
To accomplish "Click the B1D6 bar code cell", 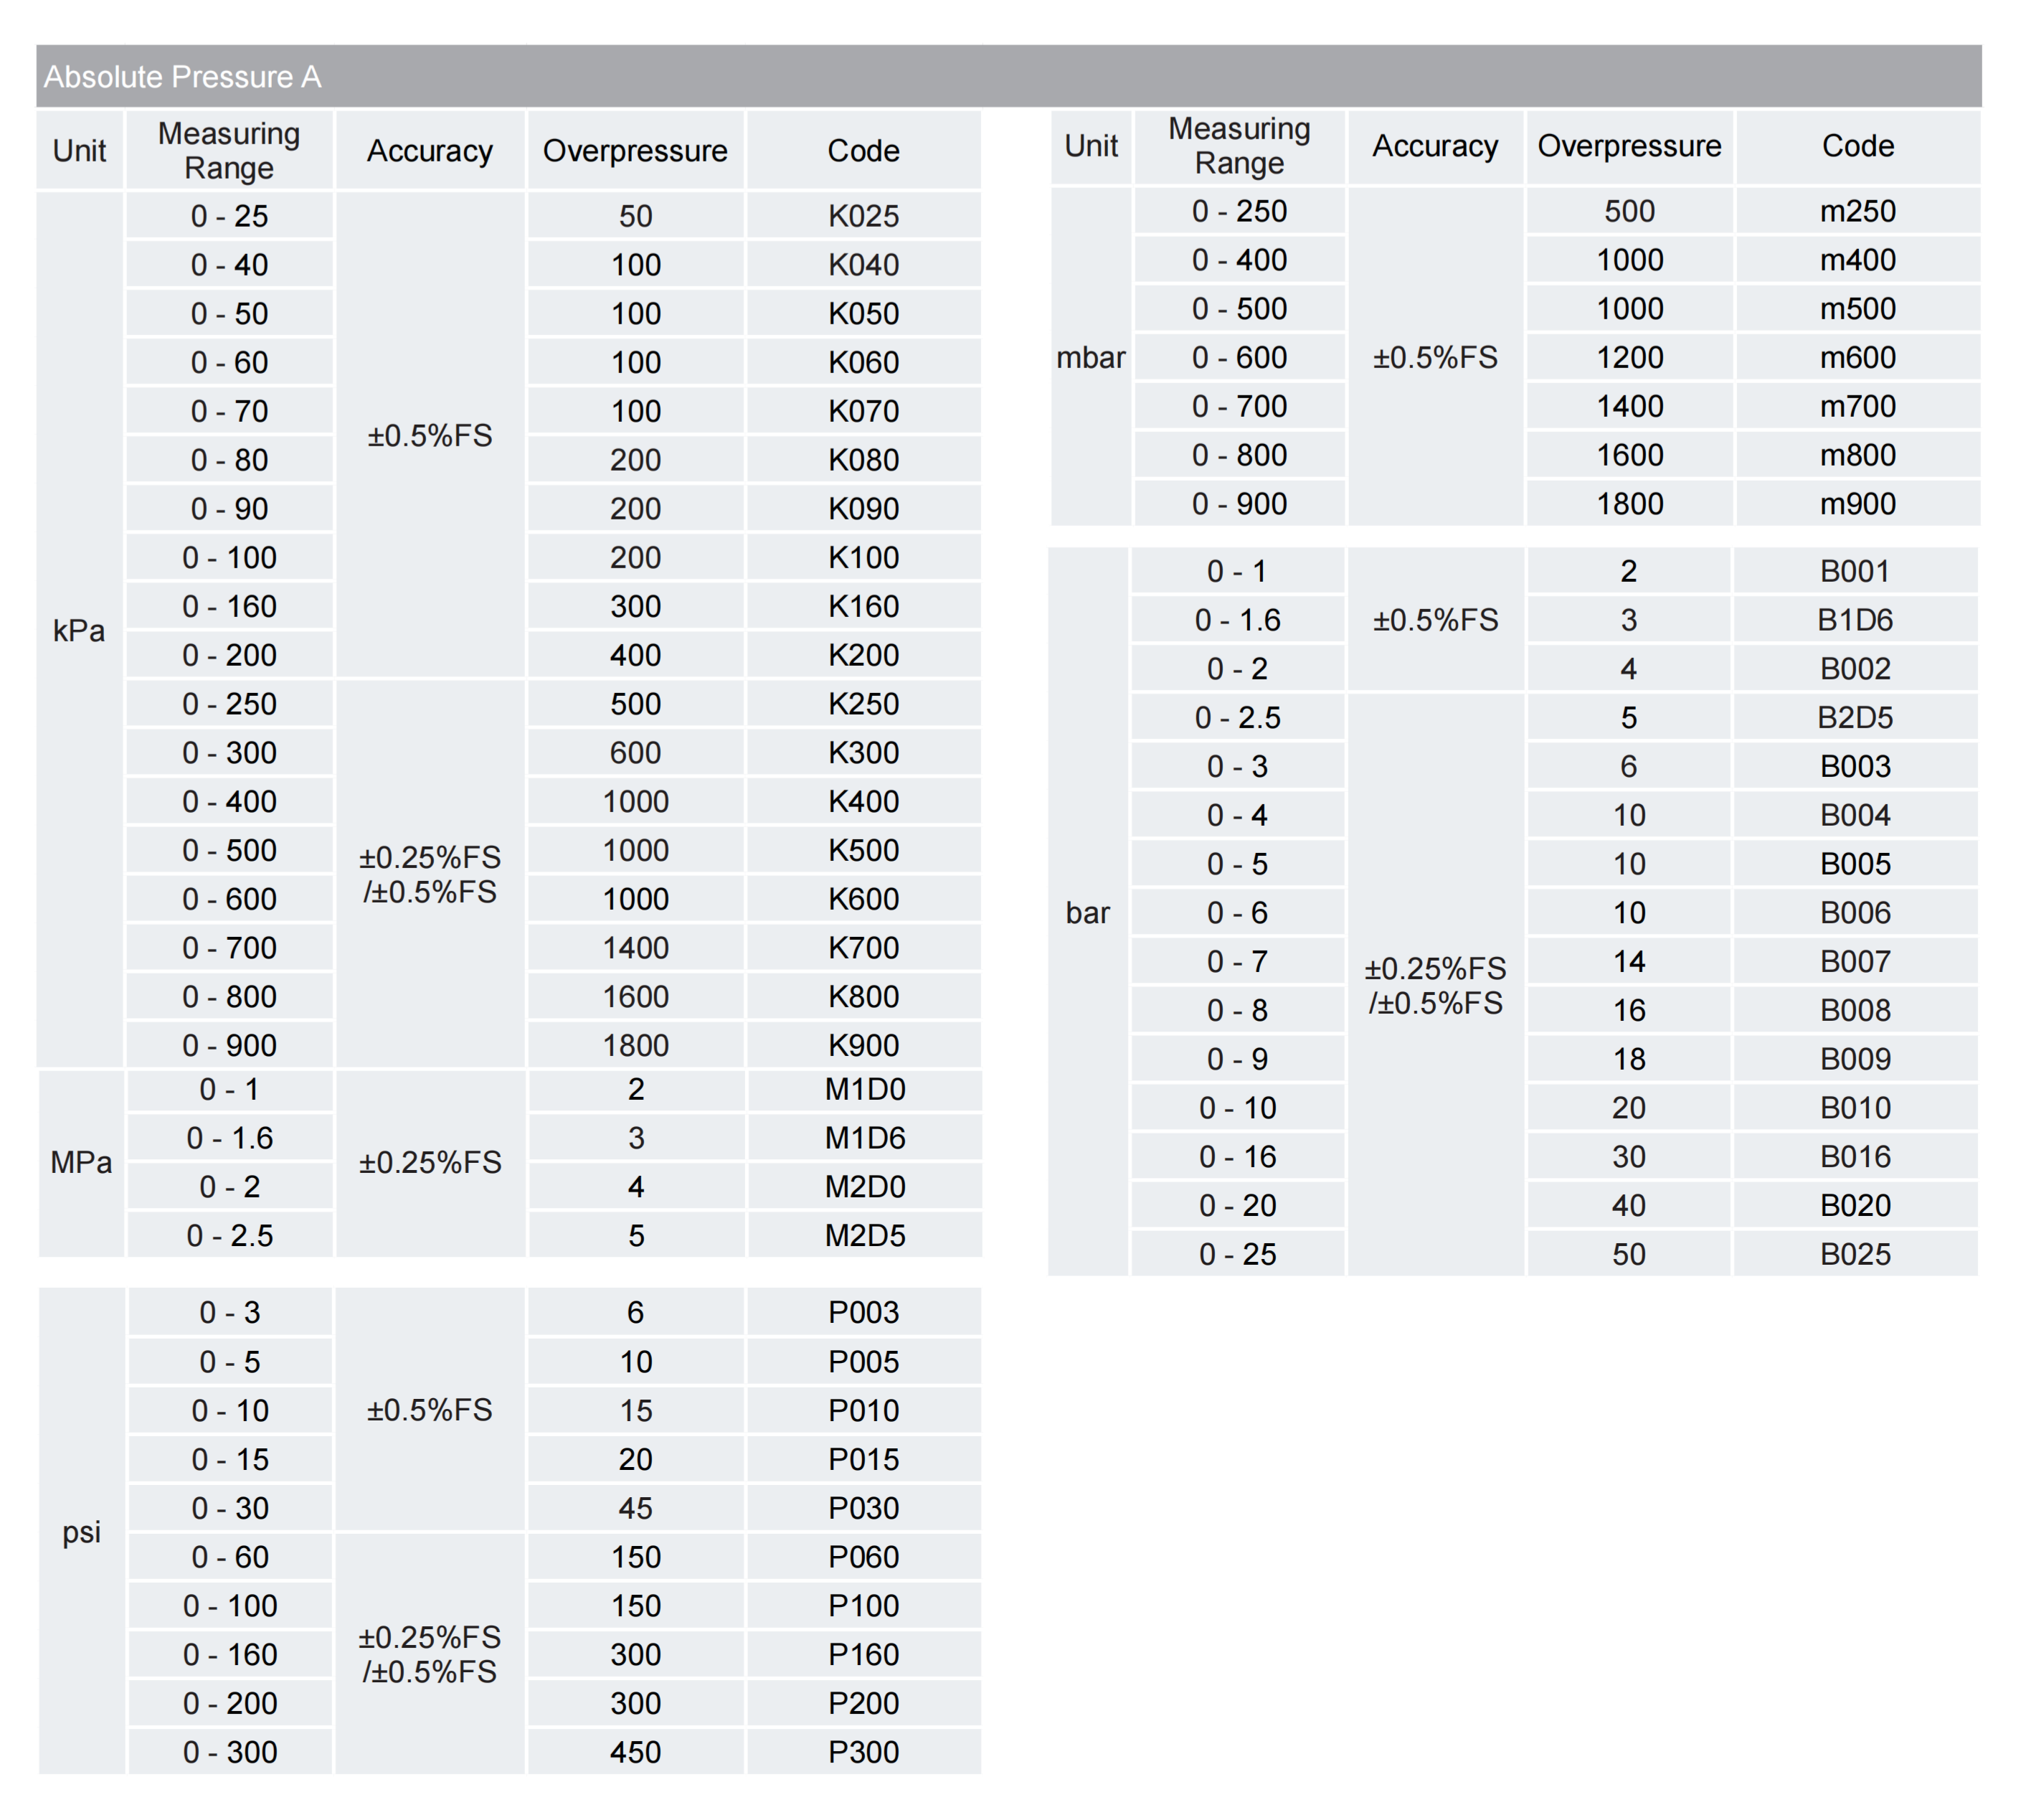I will 1854,620.
